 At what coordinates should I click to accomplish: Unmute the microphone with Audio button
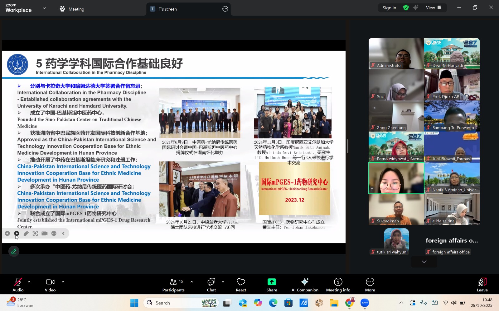tap(18, 285)
